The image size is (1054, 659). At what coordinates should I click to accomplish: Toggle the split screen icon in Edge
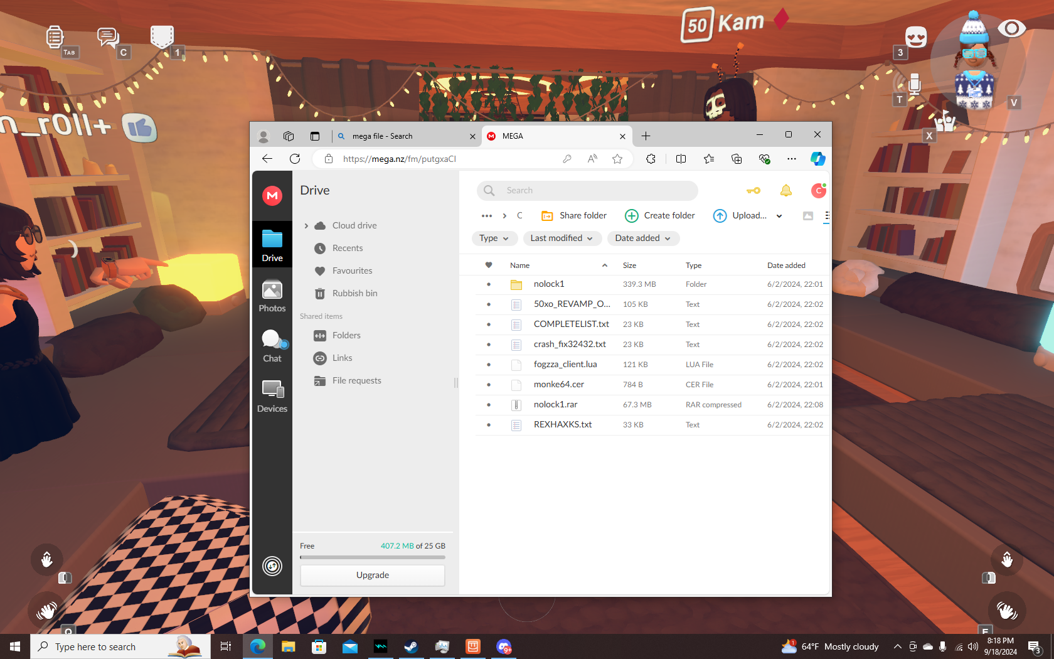[x=681, y=159]
